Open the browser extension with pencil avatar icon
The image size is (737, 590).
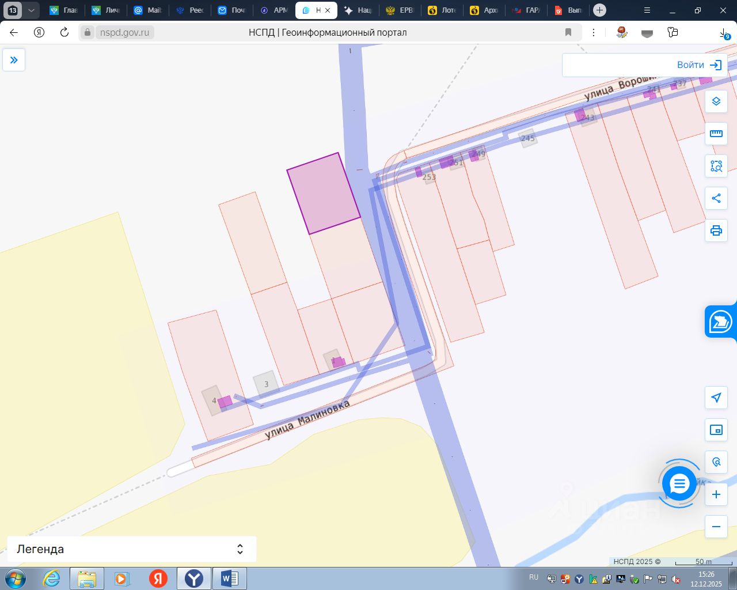click(x=622, y=32)
